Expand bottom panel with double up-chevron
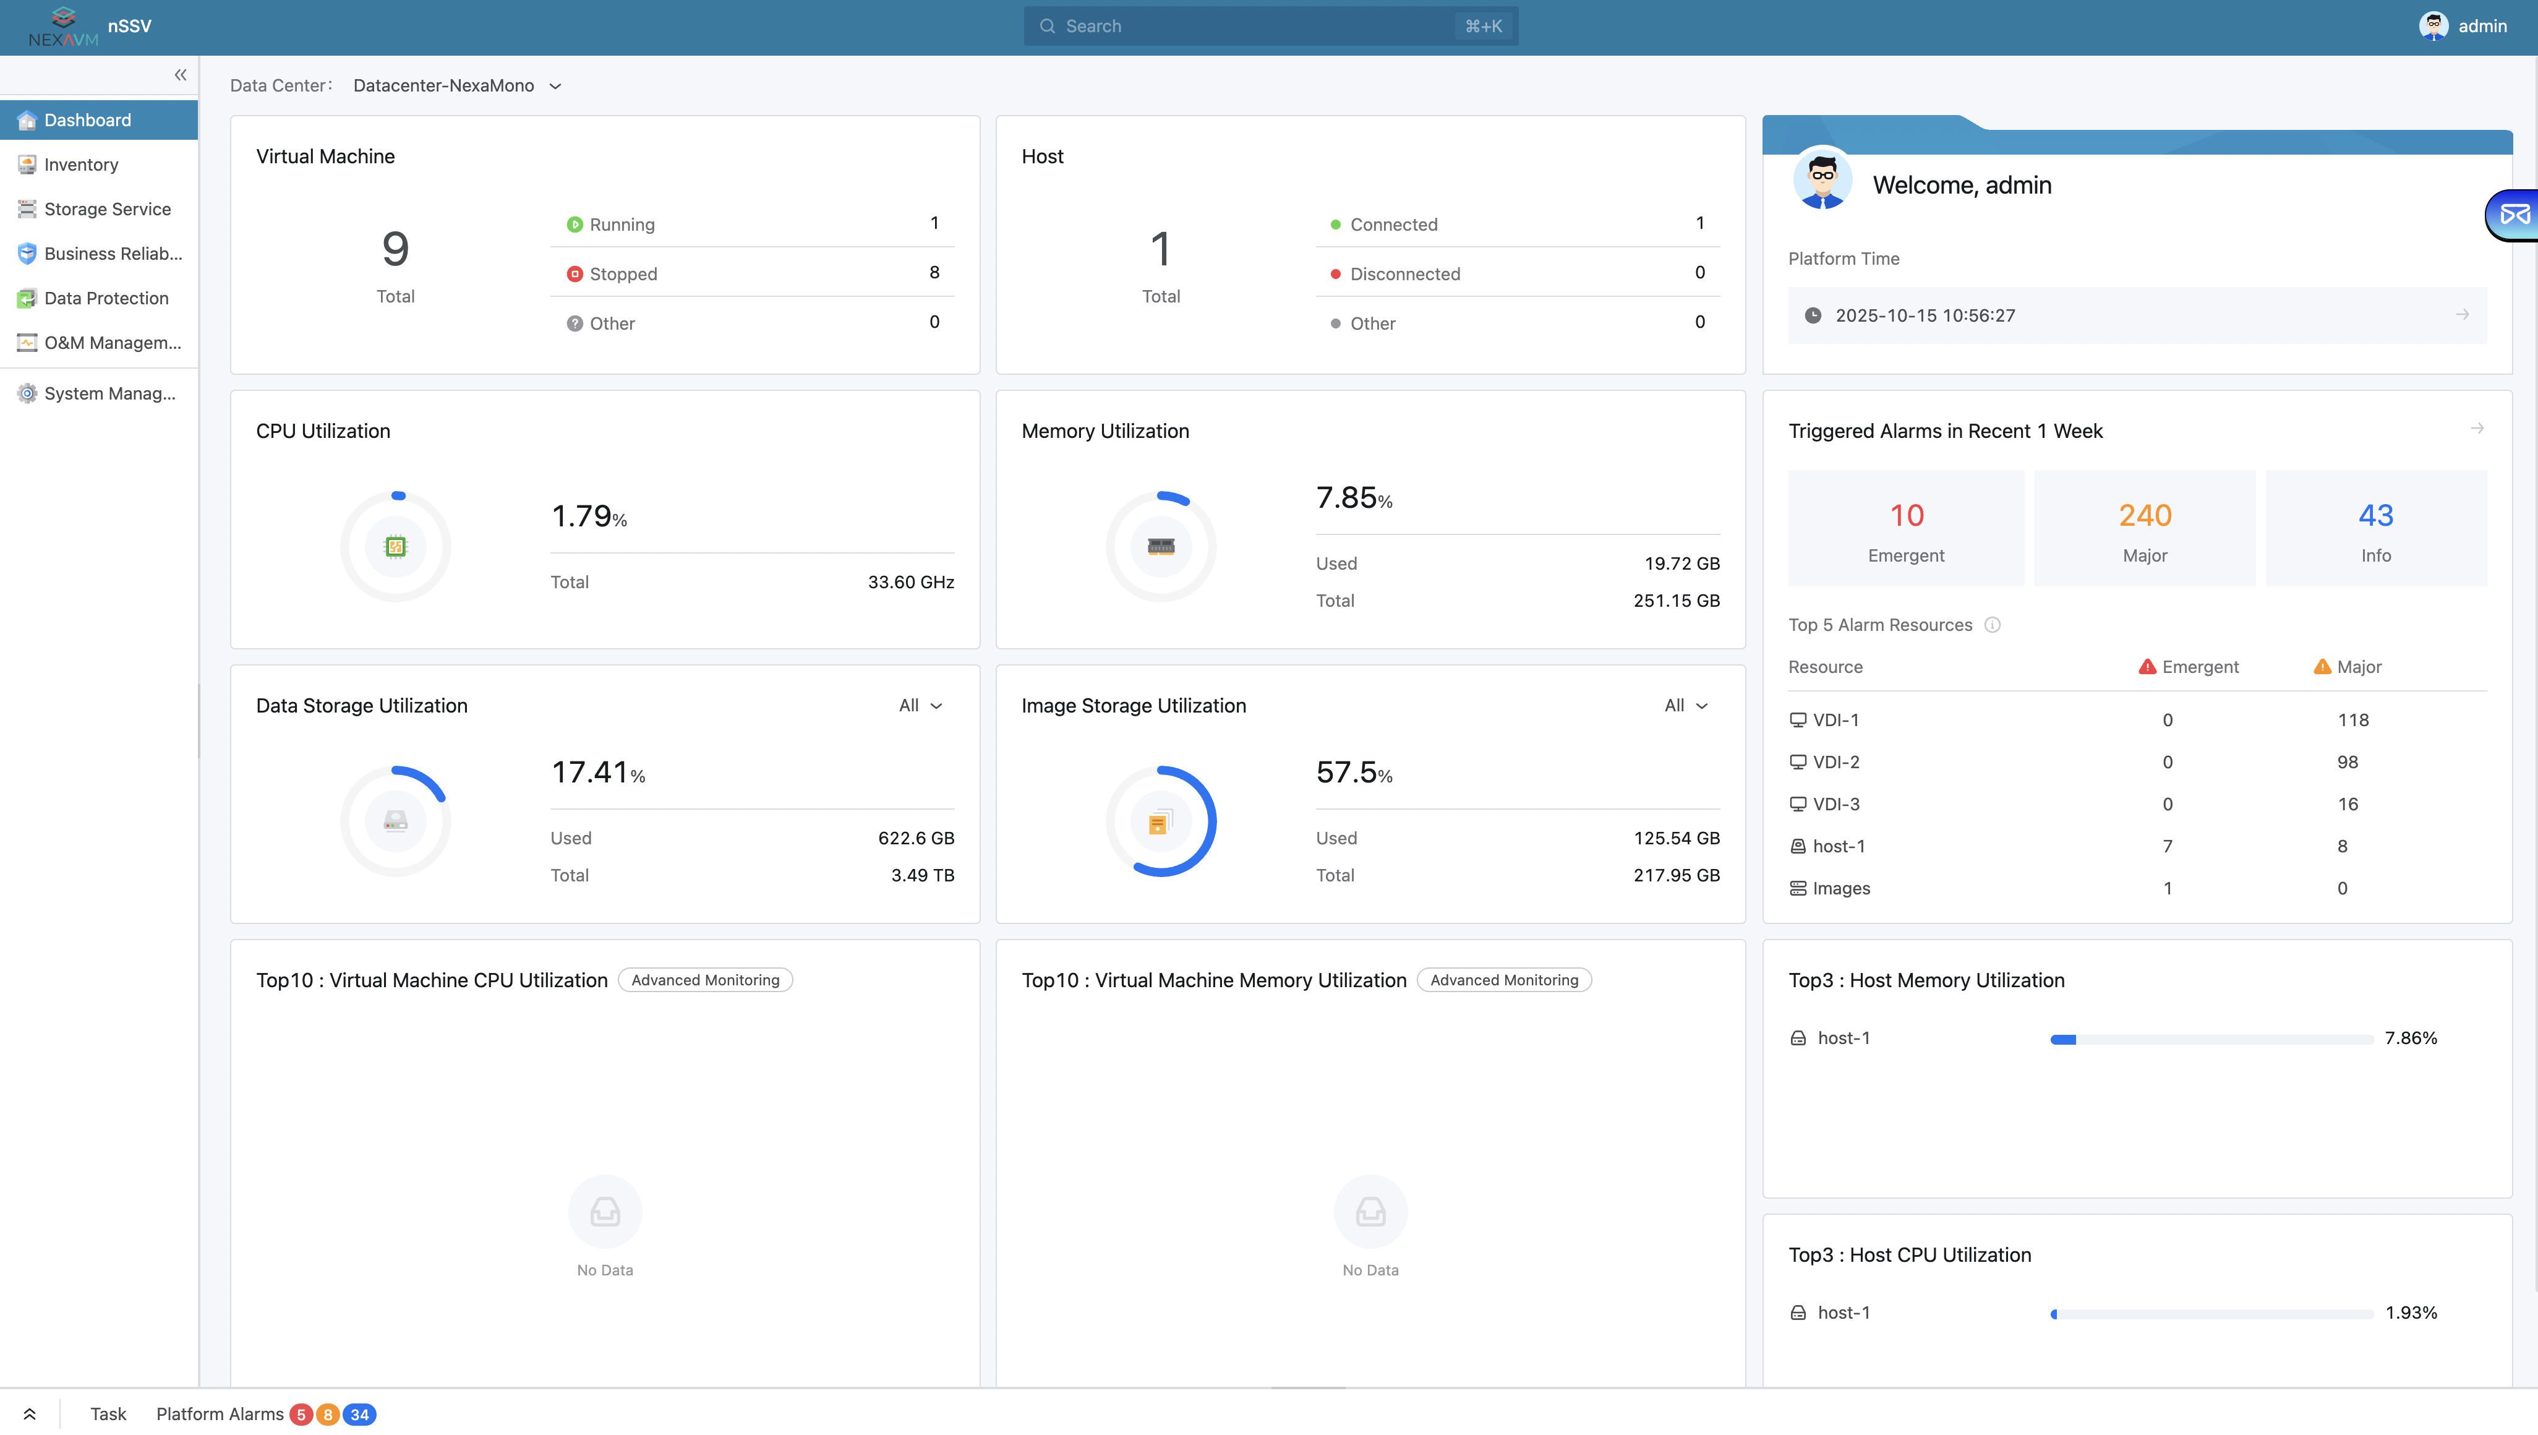Image resolution: width=2538 pixels, height=1435 pixels. click(30, 1415)
